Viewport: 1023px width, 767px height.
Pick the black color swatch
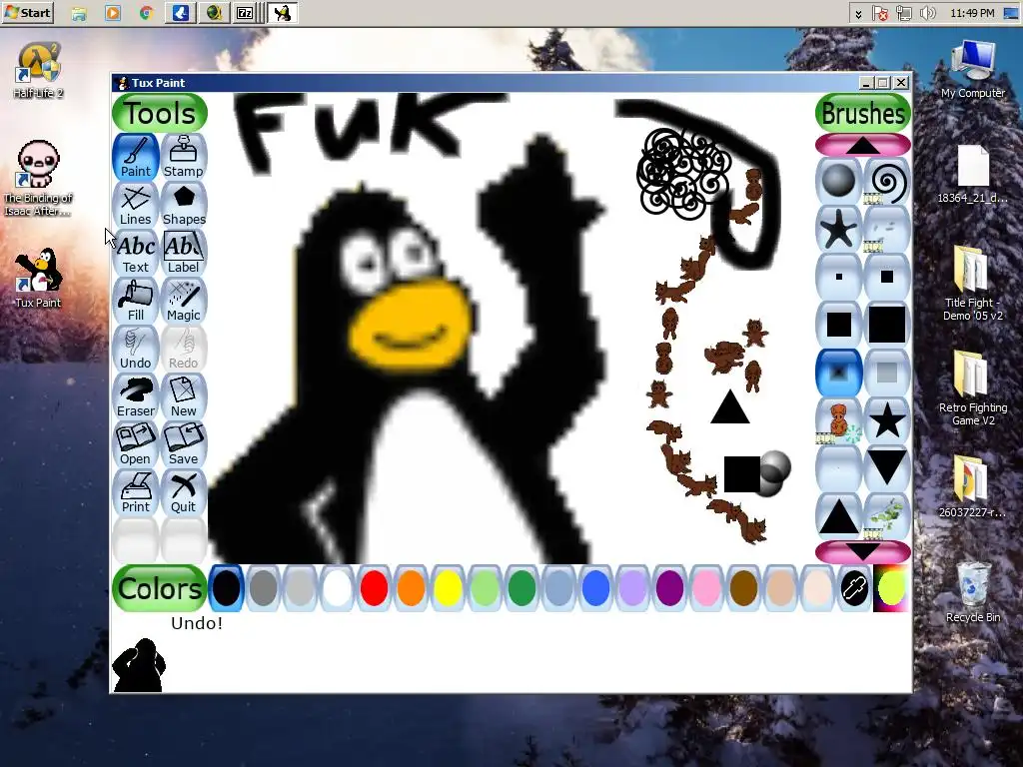[x=227, y=587]
